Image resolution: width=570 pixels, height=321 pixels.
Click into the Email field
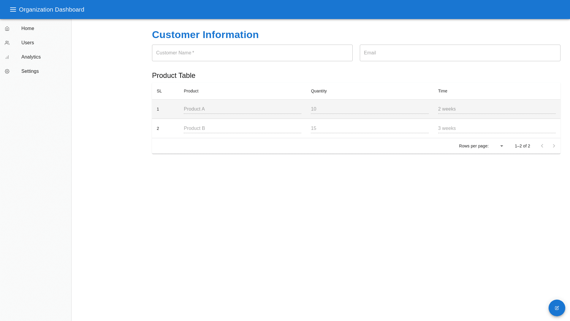click(460, 53)
